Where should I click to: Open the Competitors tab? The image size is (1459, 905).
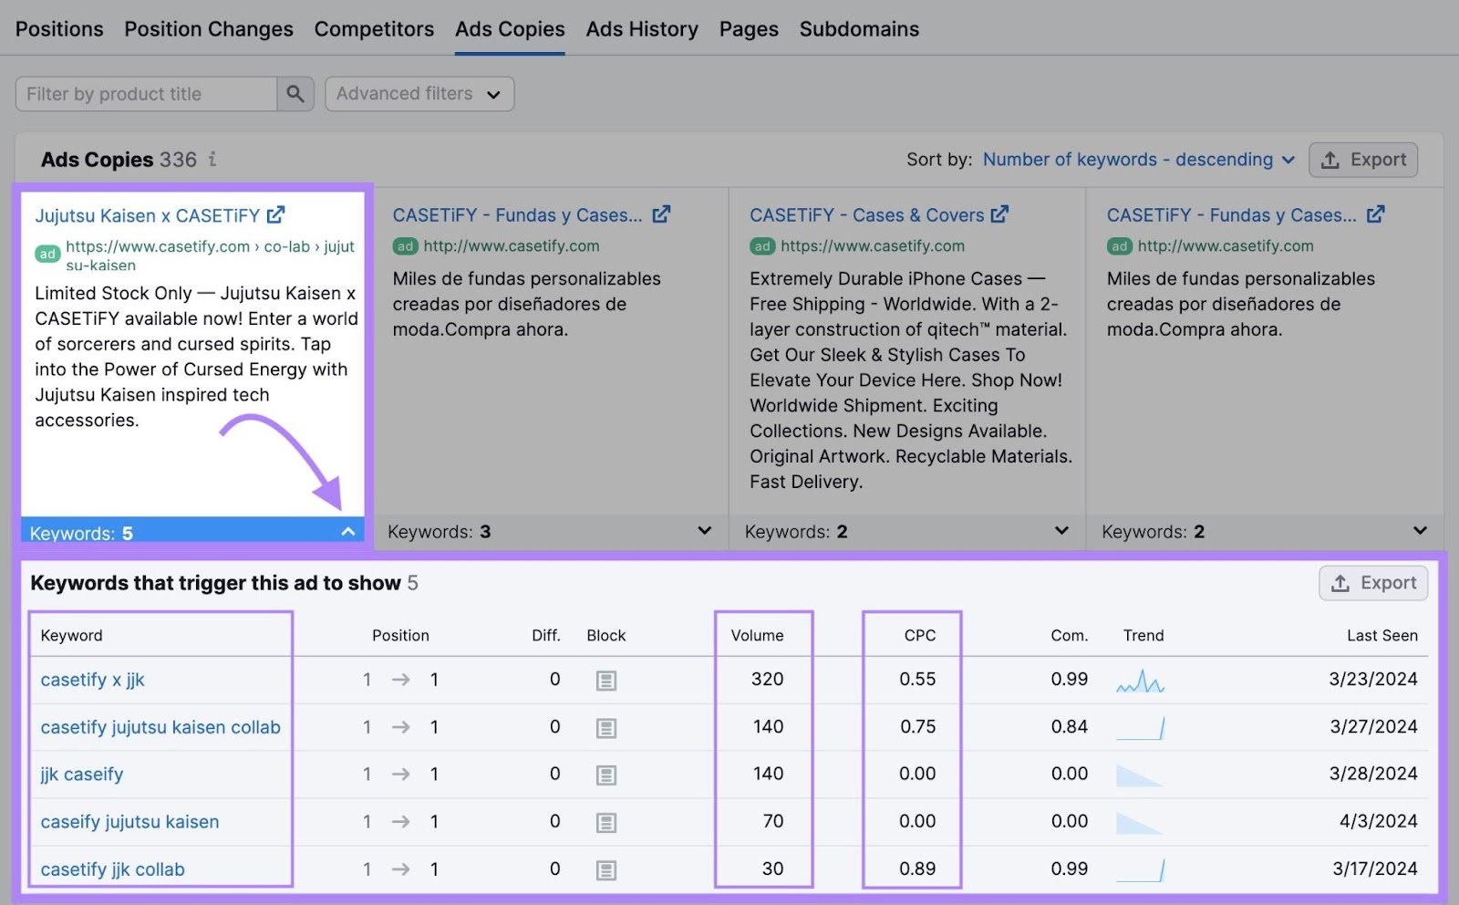(x=374, y=28)
